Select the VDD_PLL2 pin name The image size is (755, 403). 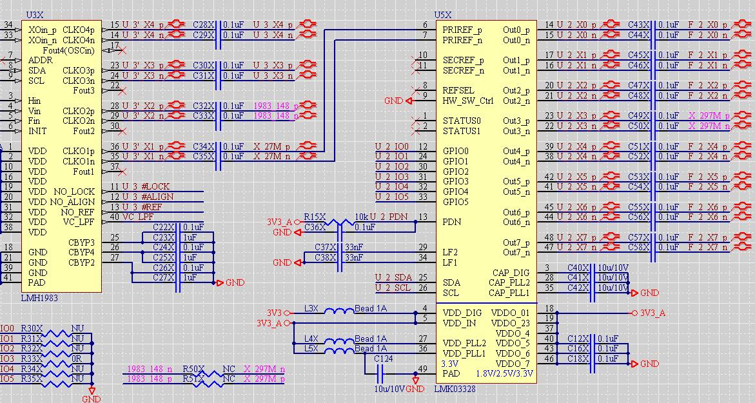(464, 343)
